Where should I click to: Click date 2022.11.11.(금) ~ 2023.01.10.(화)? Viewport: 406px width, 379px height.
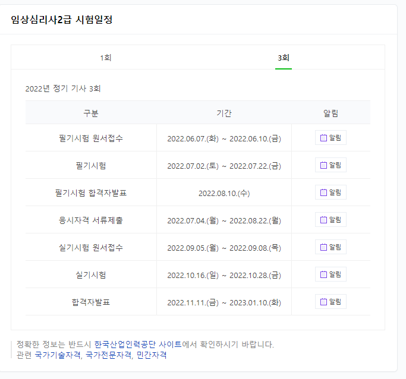[x=224, y=302]
